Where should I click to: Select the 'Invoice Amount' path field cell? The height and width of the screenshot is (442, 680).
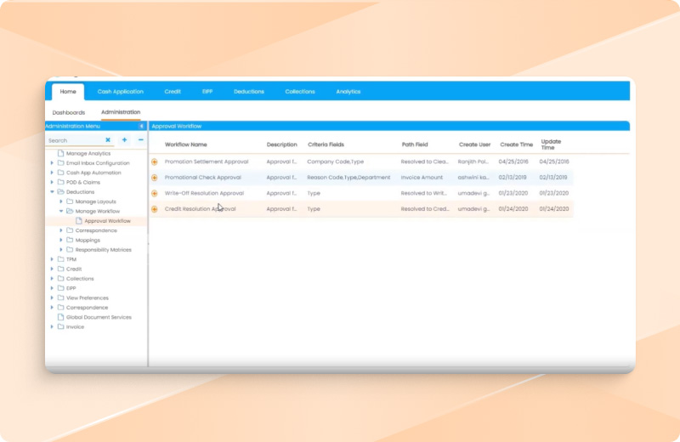coord(422,178)
